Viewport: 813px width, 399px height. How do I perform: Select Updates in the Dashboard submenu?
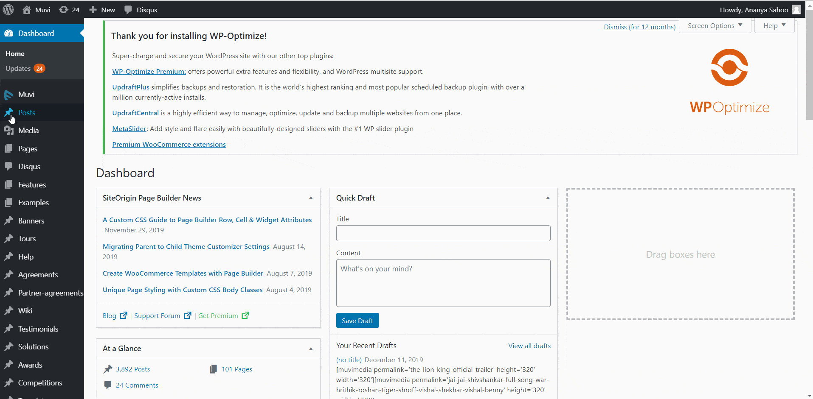[x=18, y=69]
